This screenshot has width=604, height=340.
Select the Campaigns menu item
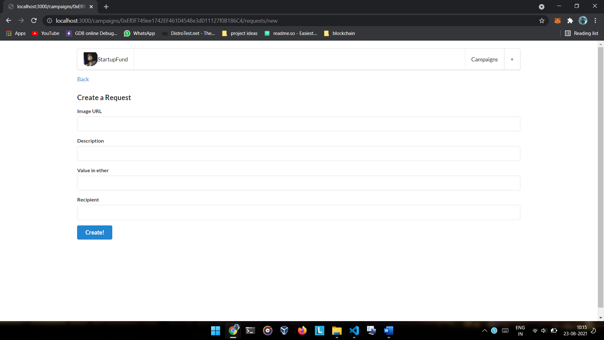tap(484, 59)
